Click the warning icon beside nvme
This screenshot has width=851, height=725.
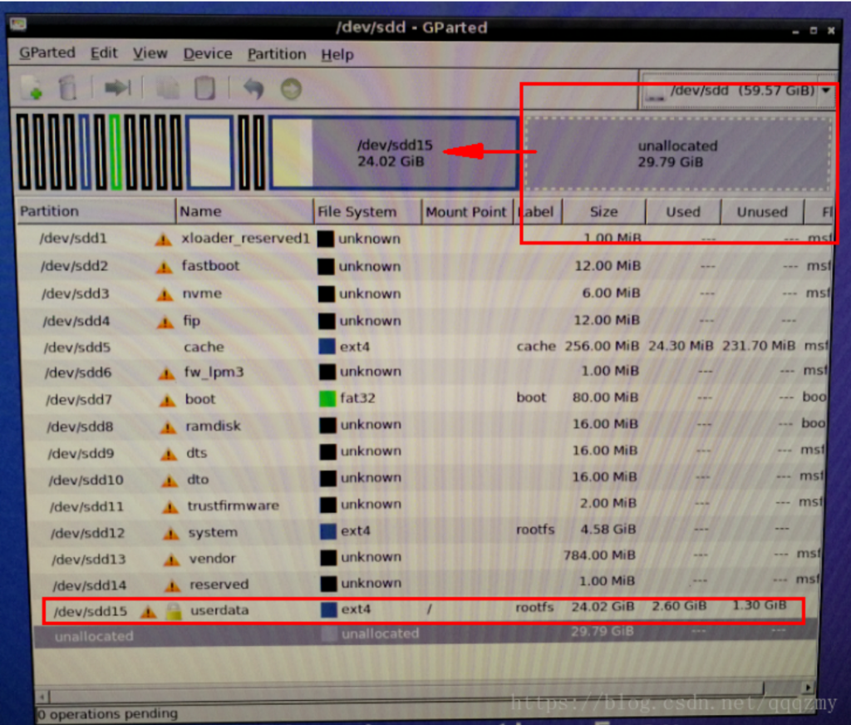165,294
